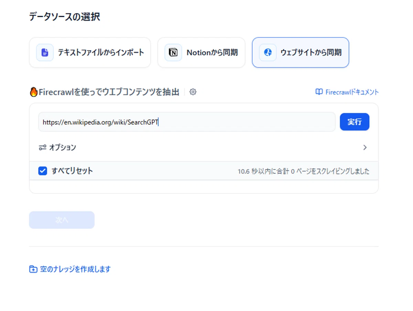Click the すべてリセット label
The width and height of the screenshot is (413, 311).
pyautogui.click(x=72, y=171)
